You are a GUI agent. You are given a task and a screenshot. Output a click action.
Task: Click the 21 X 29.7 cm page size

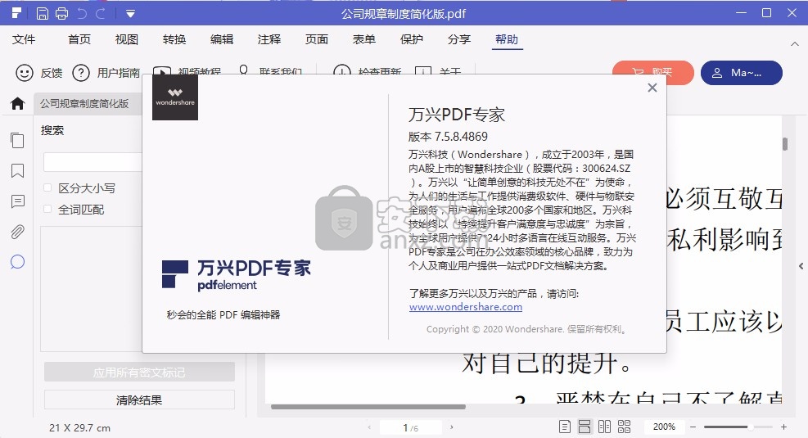coord(80,427)
